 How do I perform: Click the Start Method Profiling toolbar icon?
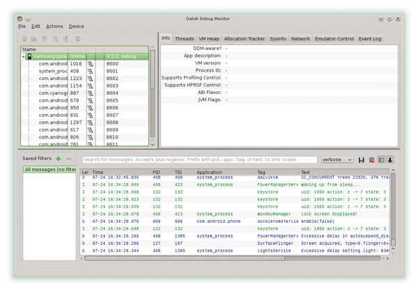(65, 39)
